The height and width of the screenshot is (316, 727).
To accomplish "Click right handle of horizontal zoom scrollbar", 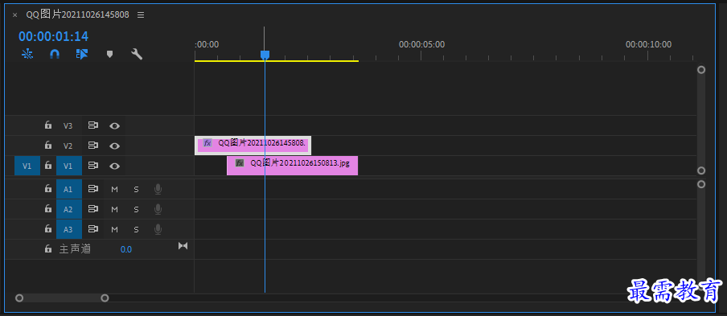I will [105, 298].
